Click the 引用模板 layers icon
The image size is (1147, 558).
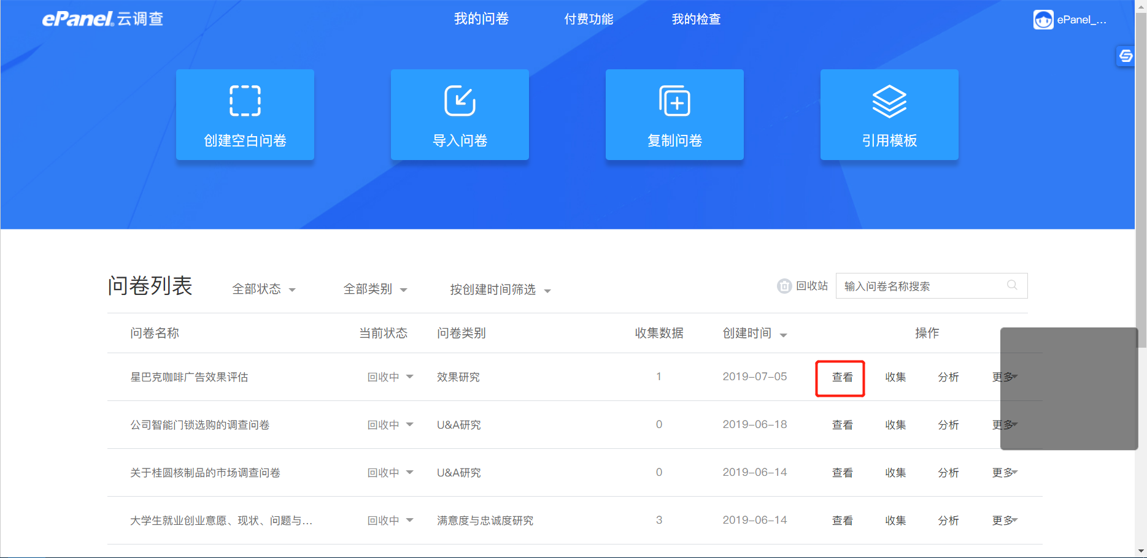coord(889,101)
